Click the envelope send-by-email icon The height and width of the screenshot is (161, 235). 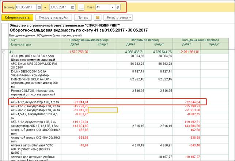click(97, 17)
